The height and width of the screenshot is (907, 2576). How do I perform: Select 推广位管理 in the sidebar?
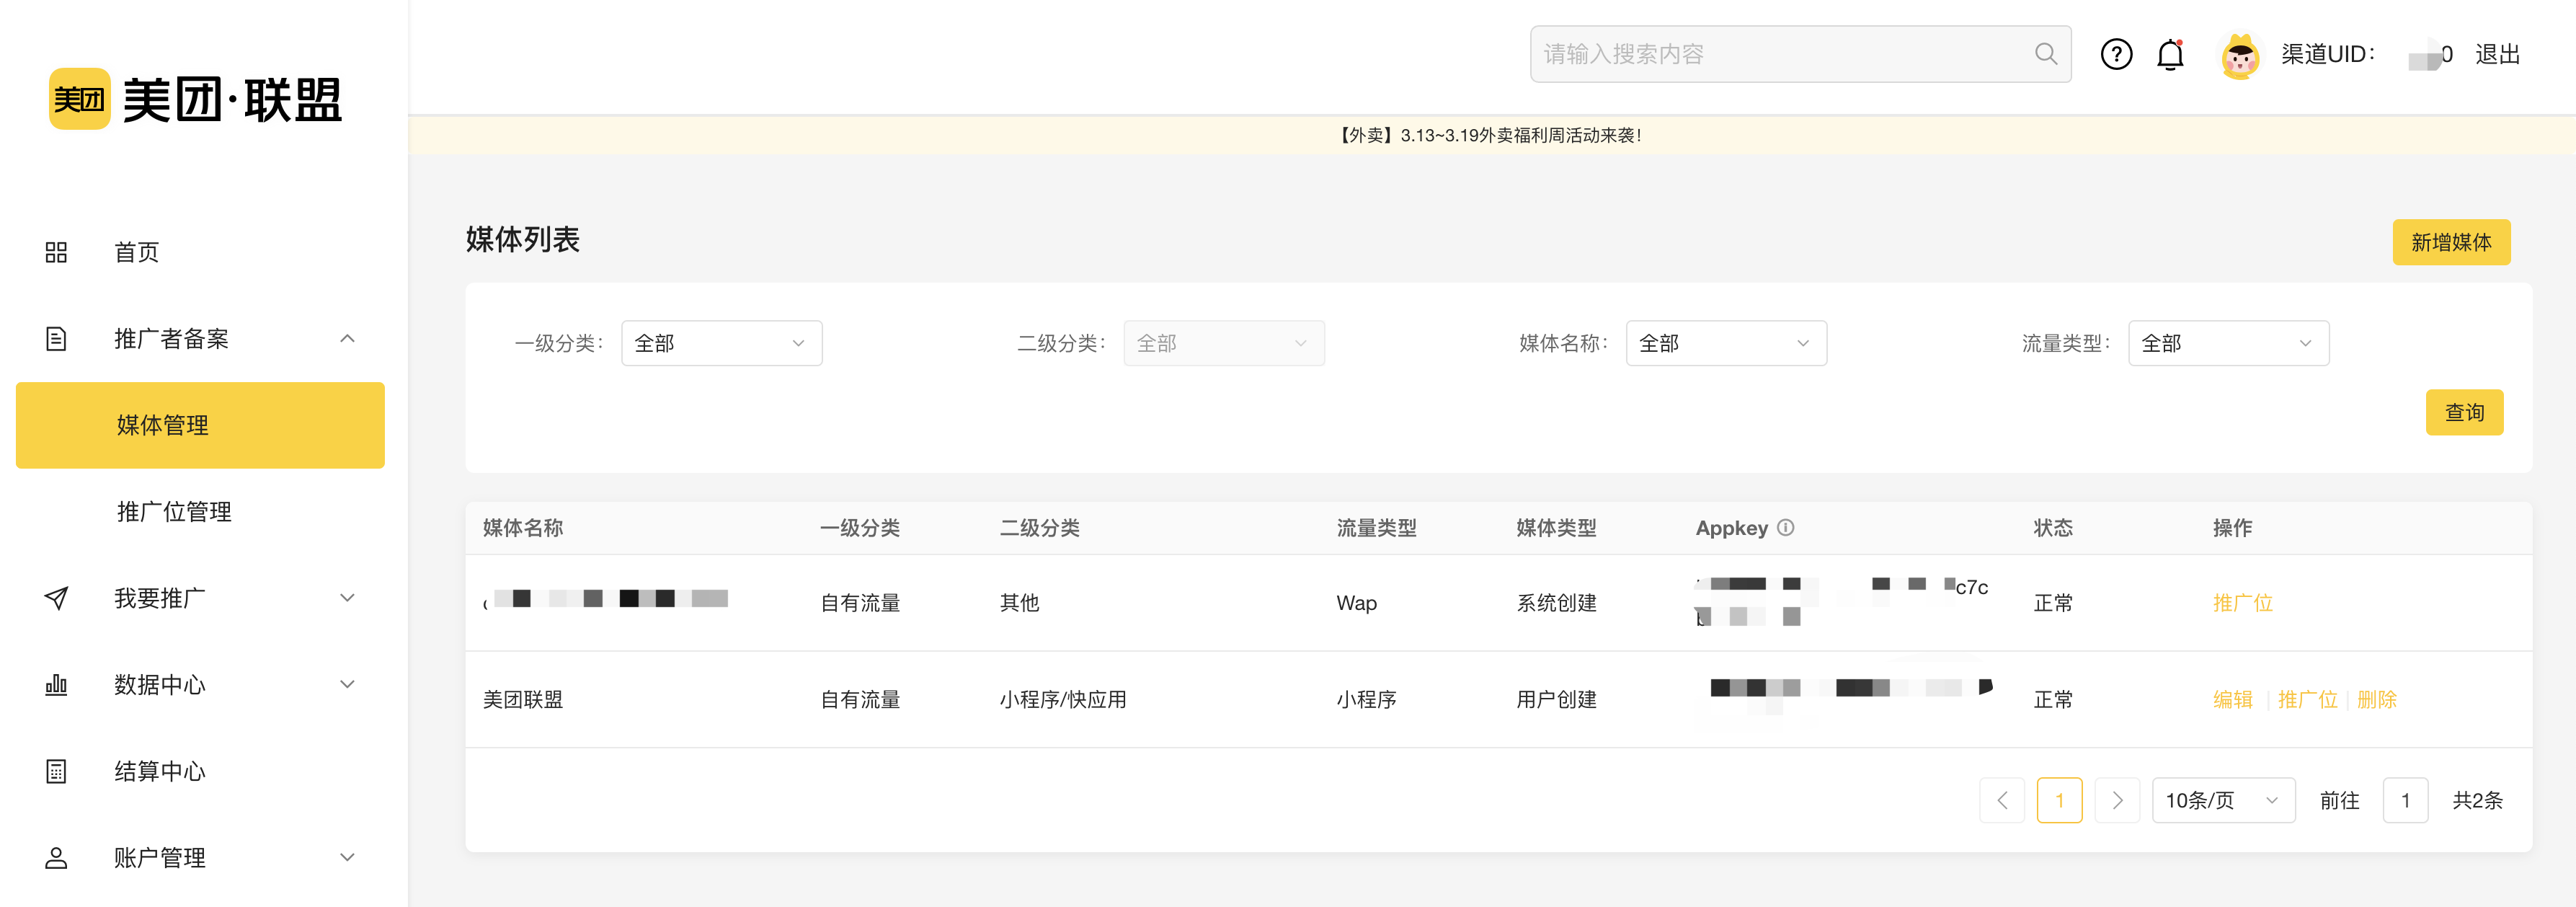[x=174, y=512]
